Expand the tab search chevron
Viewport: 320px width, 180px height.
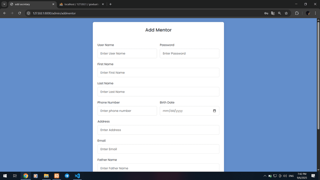(4, 4)
